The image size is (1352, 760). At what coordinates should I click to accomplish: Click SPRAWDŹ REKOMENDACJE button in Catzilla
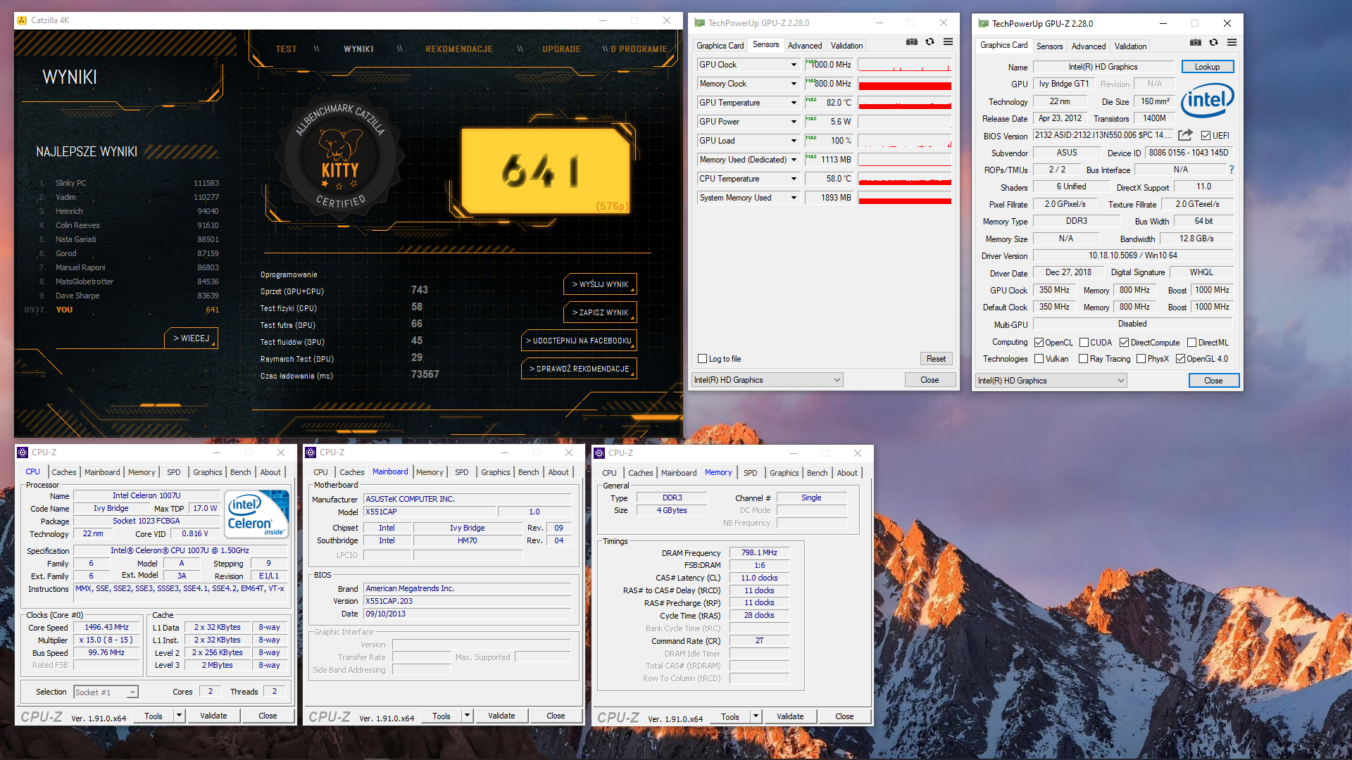579,369
